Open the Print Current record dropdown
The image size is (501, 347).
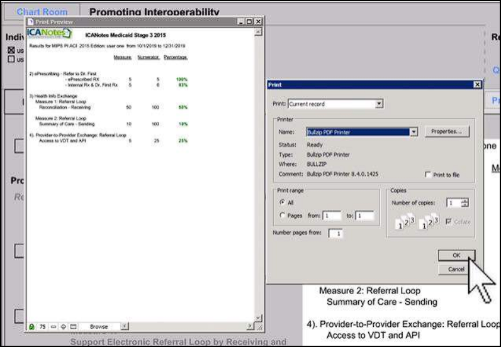[x=380, y=104]
